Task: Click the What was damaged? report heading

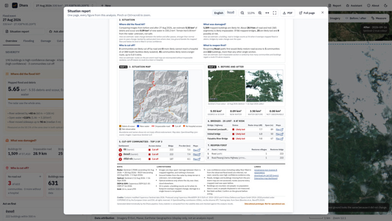Action: 214,24
